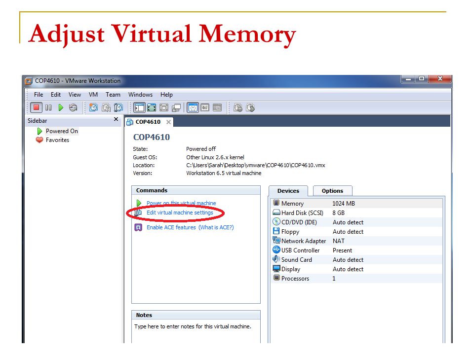This screenshot has height=355, width=474.
Task: Click the Sound Card speaker icon
Action: pyautogui.click(x=276, y=259)
